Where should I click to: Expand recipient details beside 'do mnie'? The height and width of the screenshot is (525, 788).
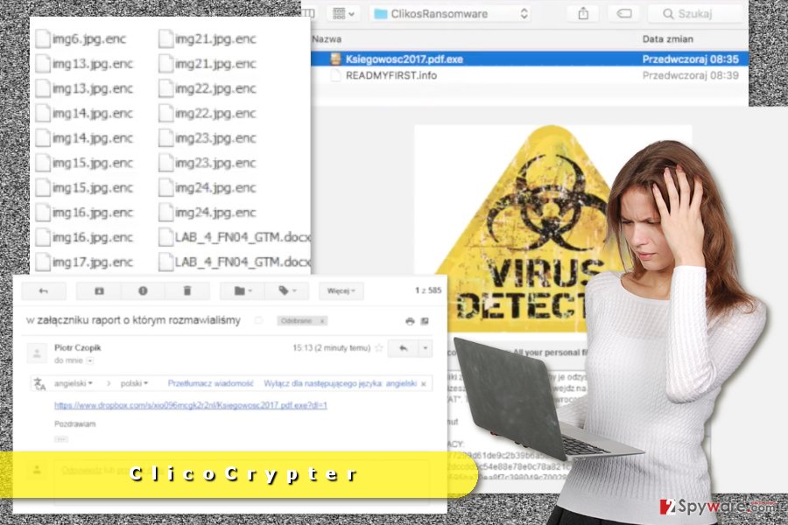pyautogui.click(x=90, y=360)
